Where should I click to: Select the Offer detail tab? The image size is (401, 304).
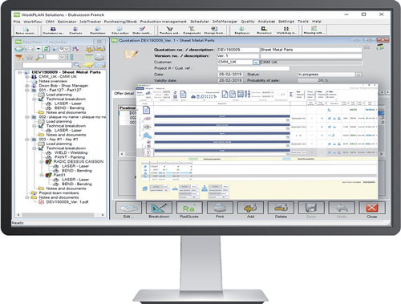(124, 93)
